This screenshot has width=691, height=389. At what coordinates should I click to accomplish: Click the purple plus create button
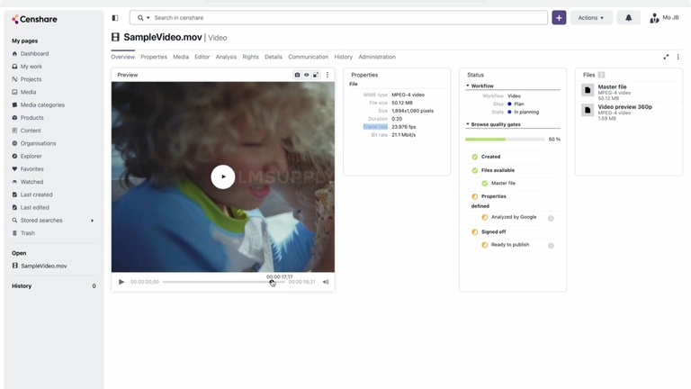click(x=559, y=18)
